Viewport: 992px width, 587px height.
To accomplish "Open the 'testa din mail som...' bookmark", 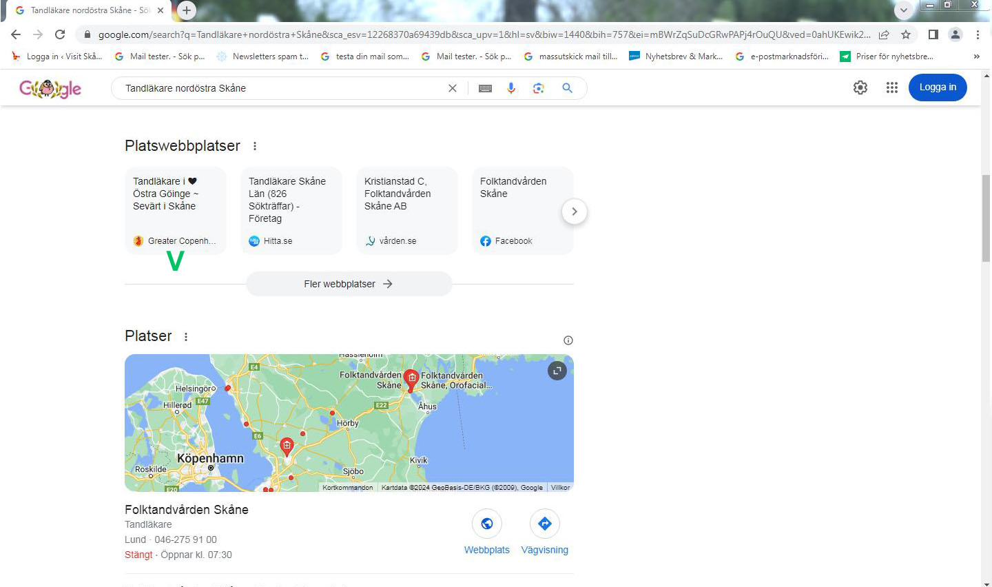I will (x=365, y=56).
